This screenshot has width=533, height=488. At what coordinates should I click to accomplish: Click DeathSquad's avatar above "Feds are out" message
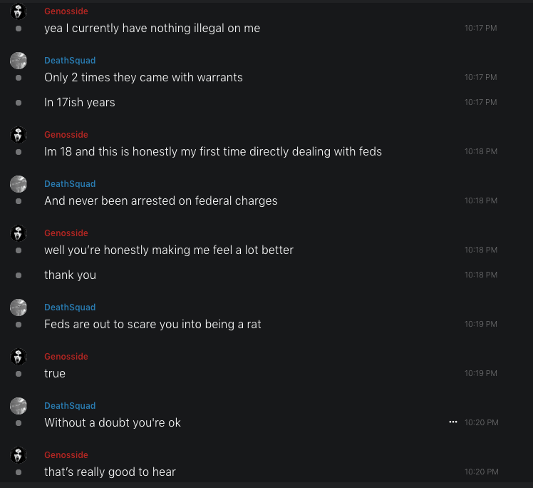[x=19, y=307]
